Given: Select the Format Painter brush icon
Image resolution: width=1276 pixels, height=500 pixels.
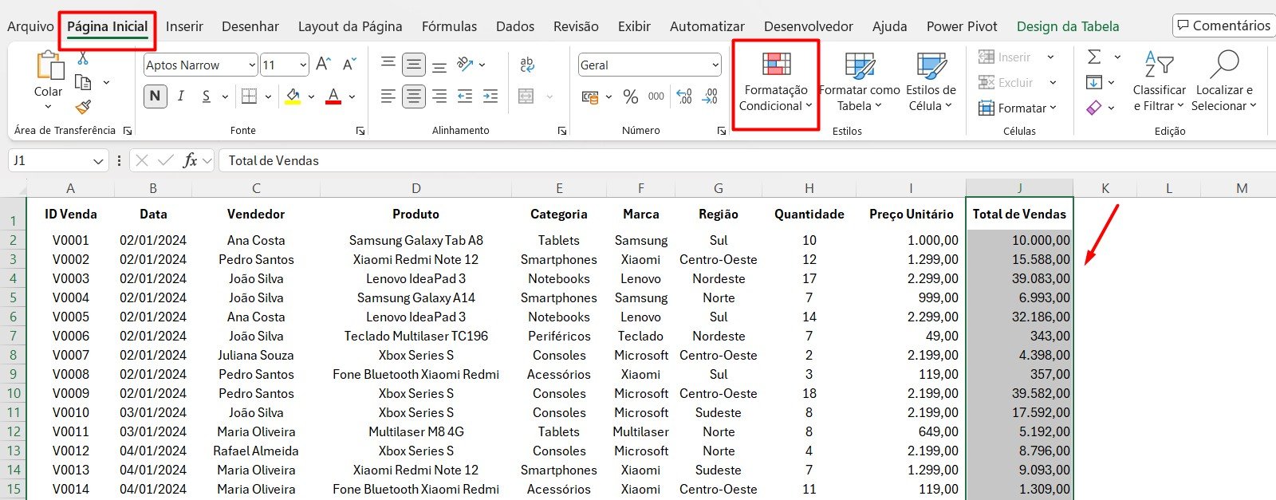Looking at the screenshot, I should tap(83, 107).
